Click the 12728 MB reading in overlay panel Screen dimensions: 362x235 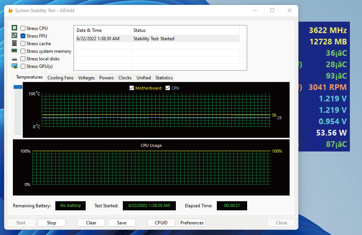[328, 42]
